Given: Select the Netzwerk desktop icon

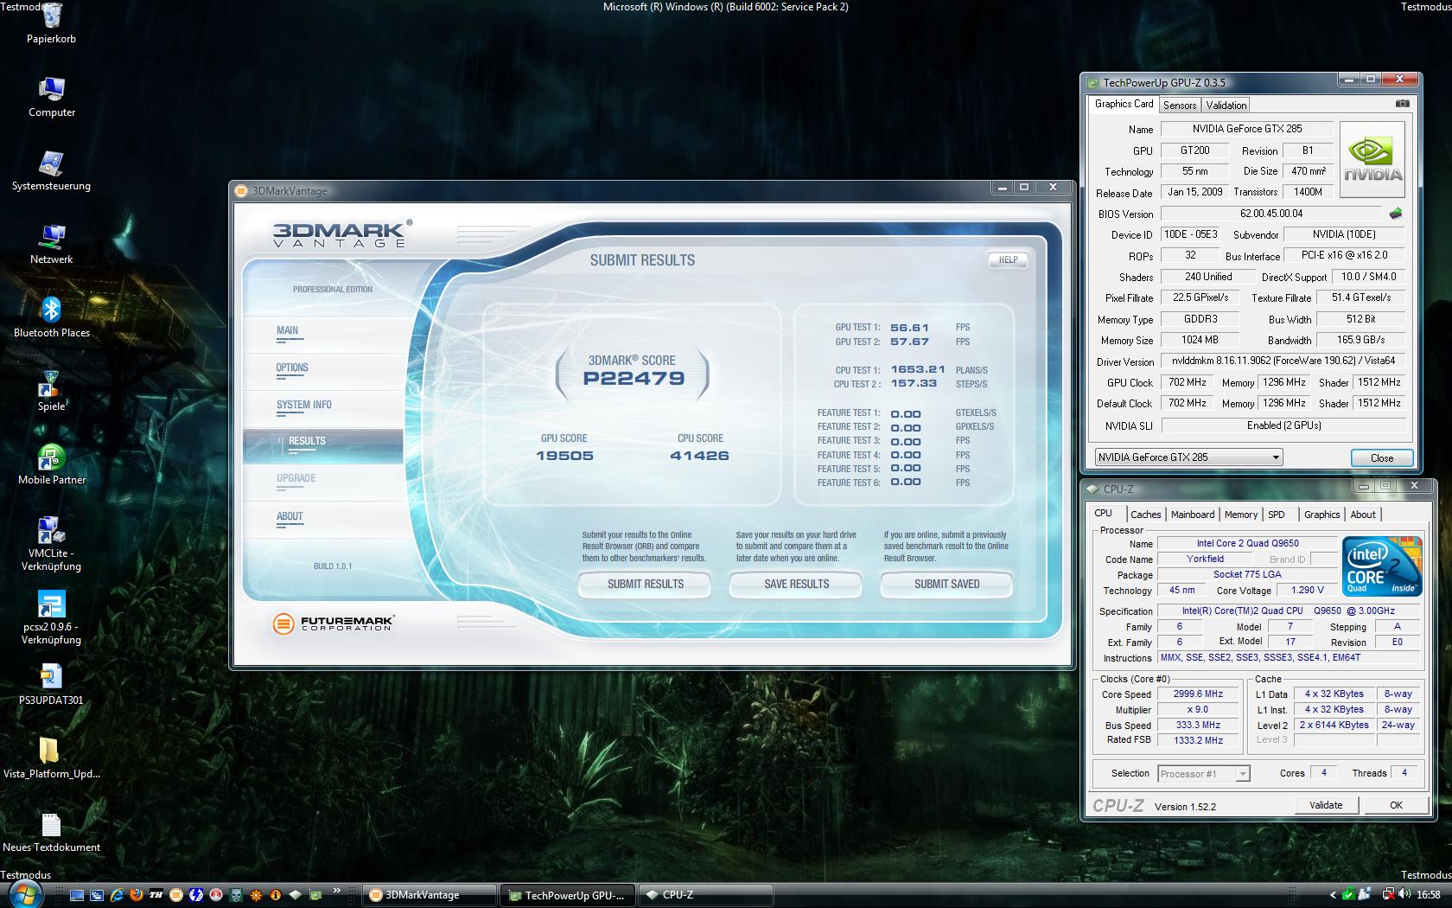Looking at the screenshot, I should pyautogui.click(x=51, y=236).
